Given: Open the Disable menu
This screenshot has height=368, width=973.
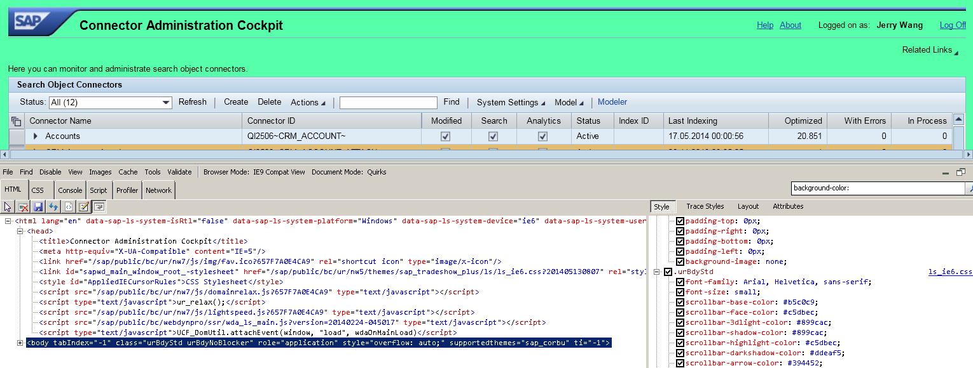Looking at the screenshot, I should (50, 172).
